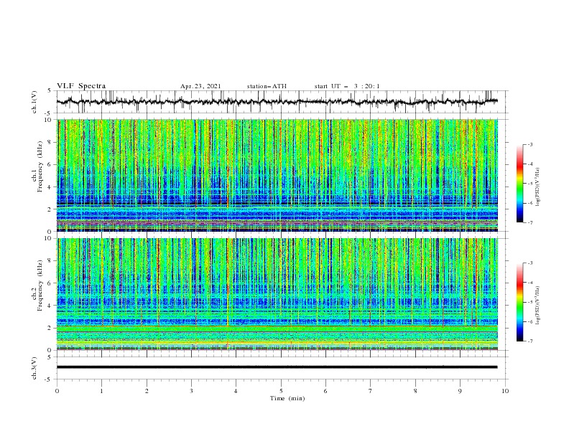Click the '-3' tick on the upper colorbar
The image size is (569, 439).
[529, 144]
